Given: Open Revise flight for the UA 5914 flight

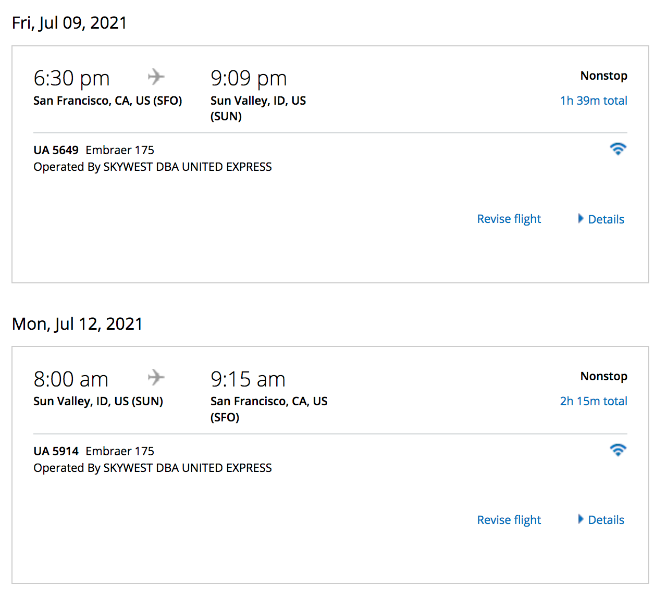Looking at the screenshot, I should tap(509, 520).
